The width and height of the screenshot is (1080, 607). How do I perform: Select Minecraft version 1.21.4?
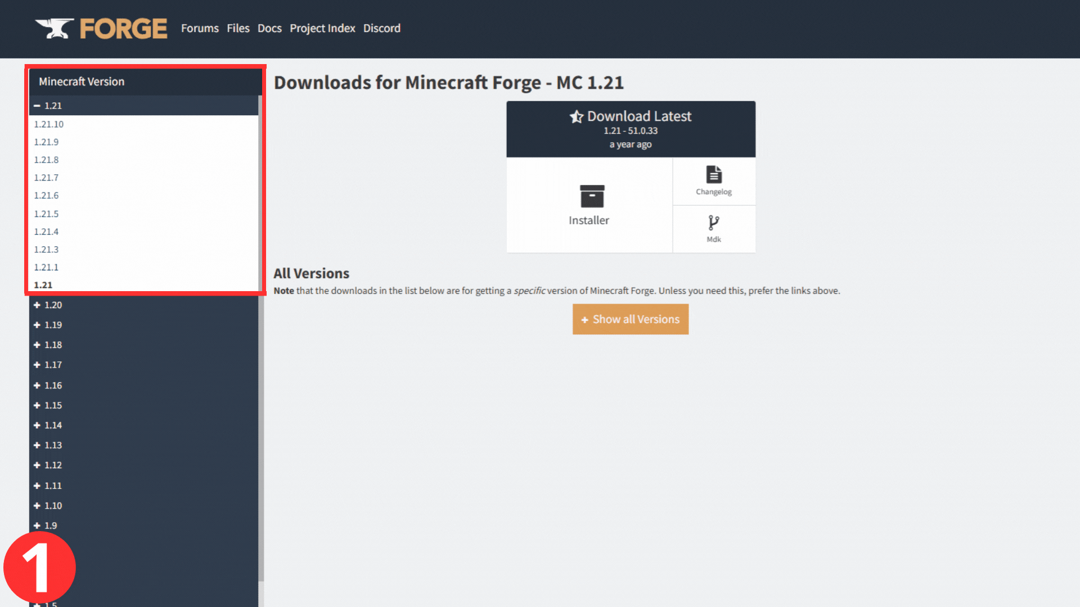(46, 232)
